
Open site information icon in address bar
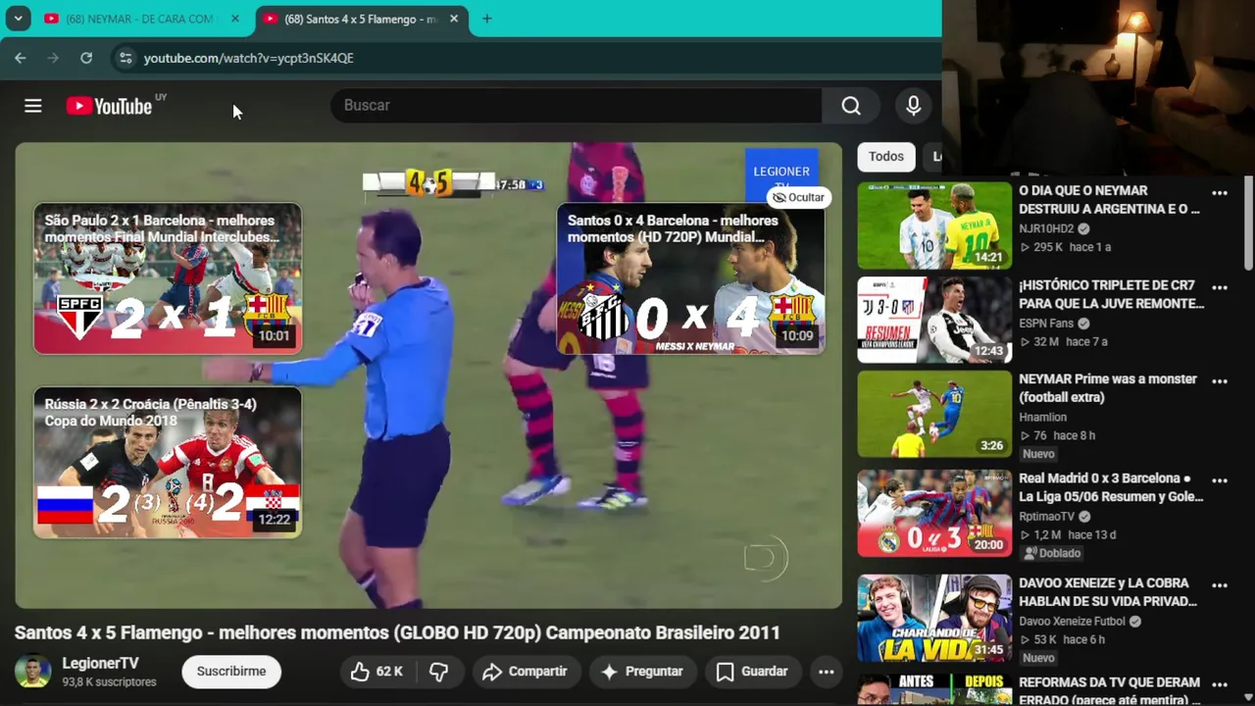click(125, 58)
